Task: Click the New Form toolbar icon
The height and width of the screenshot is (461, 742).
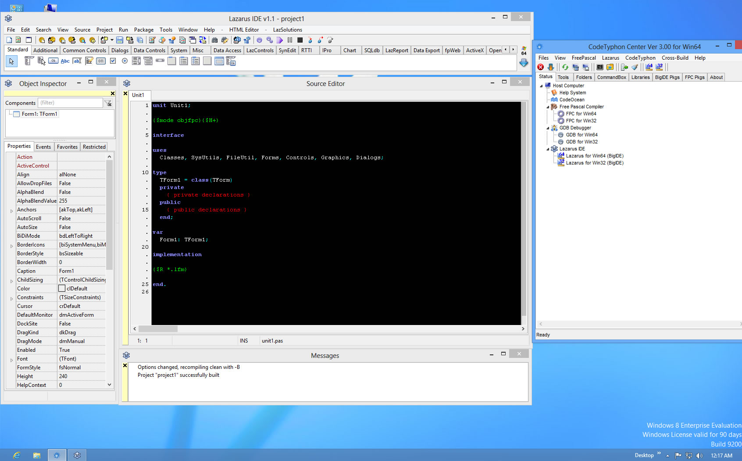Action: tap(29, 40)
